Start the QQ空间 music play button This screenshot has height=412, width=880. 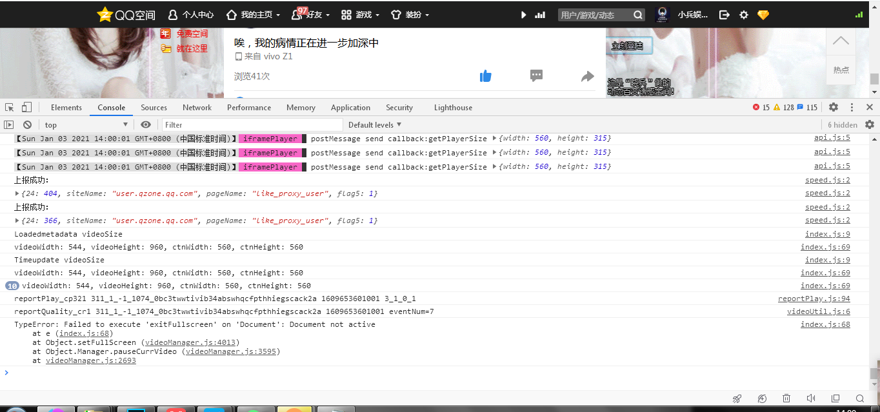point(523,15)
